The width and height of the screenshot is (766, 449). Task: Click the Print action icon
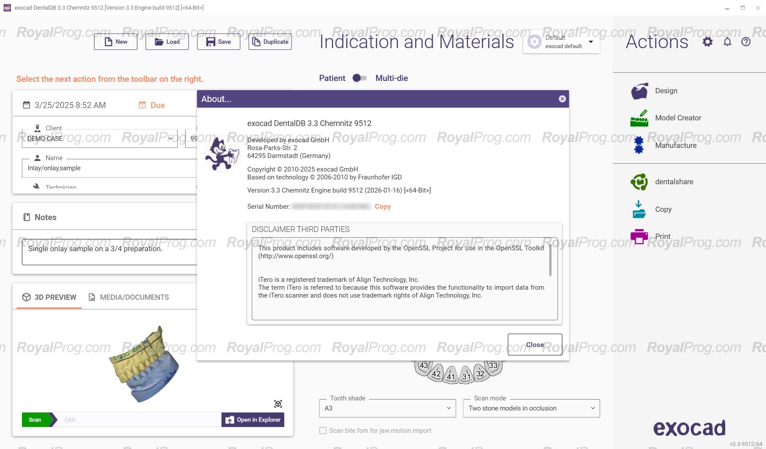639,236
